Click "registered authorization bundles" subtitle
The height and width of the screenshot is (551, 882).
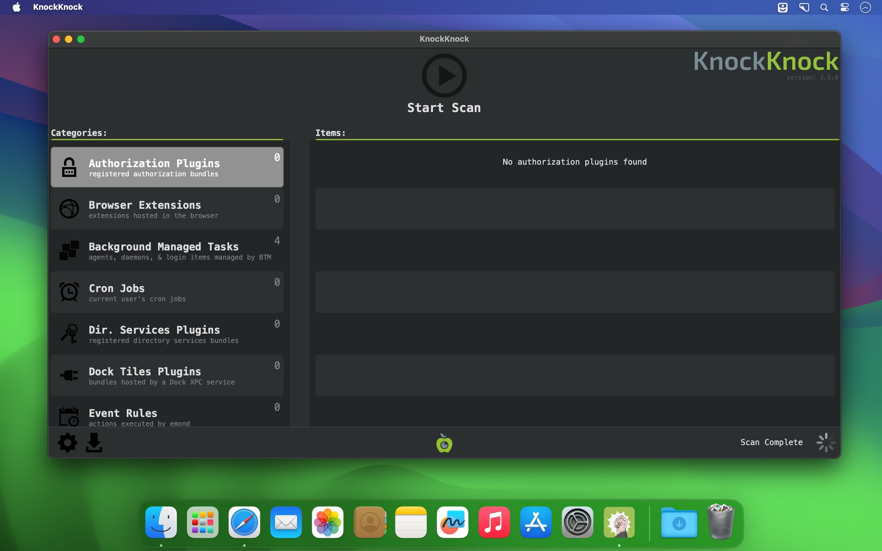153,174
